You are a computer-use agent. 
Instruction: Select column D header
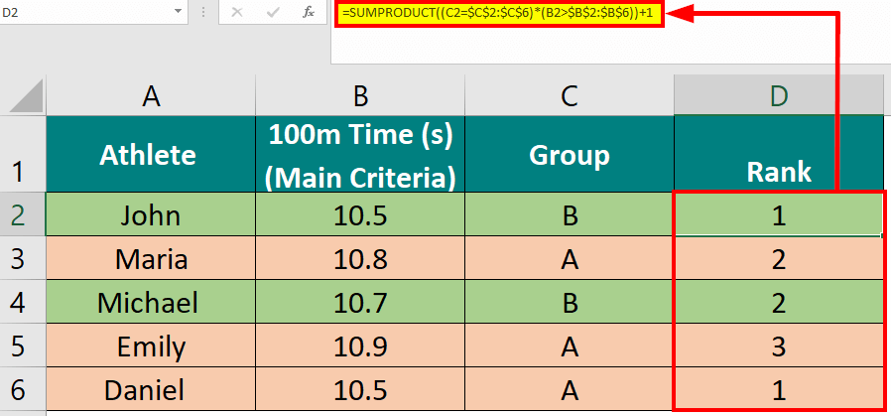point(779,95)
